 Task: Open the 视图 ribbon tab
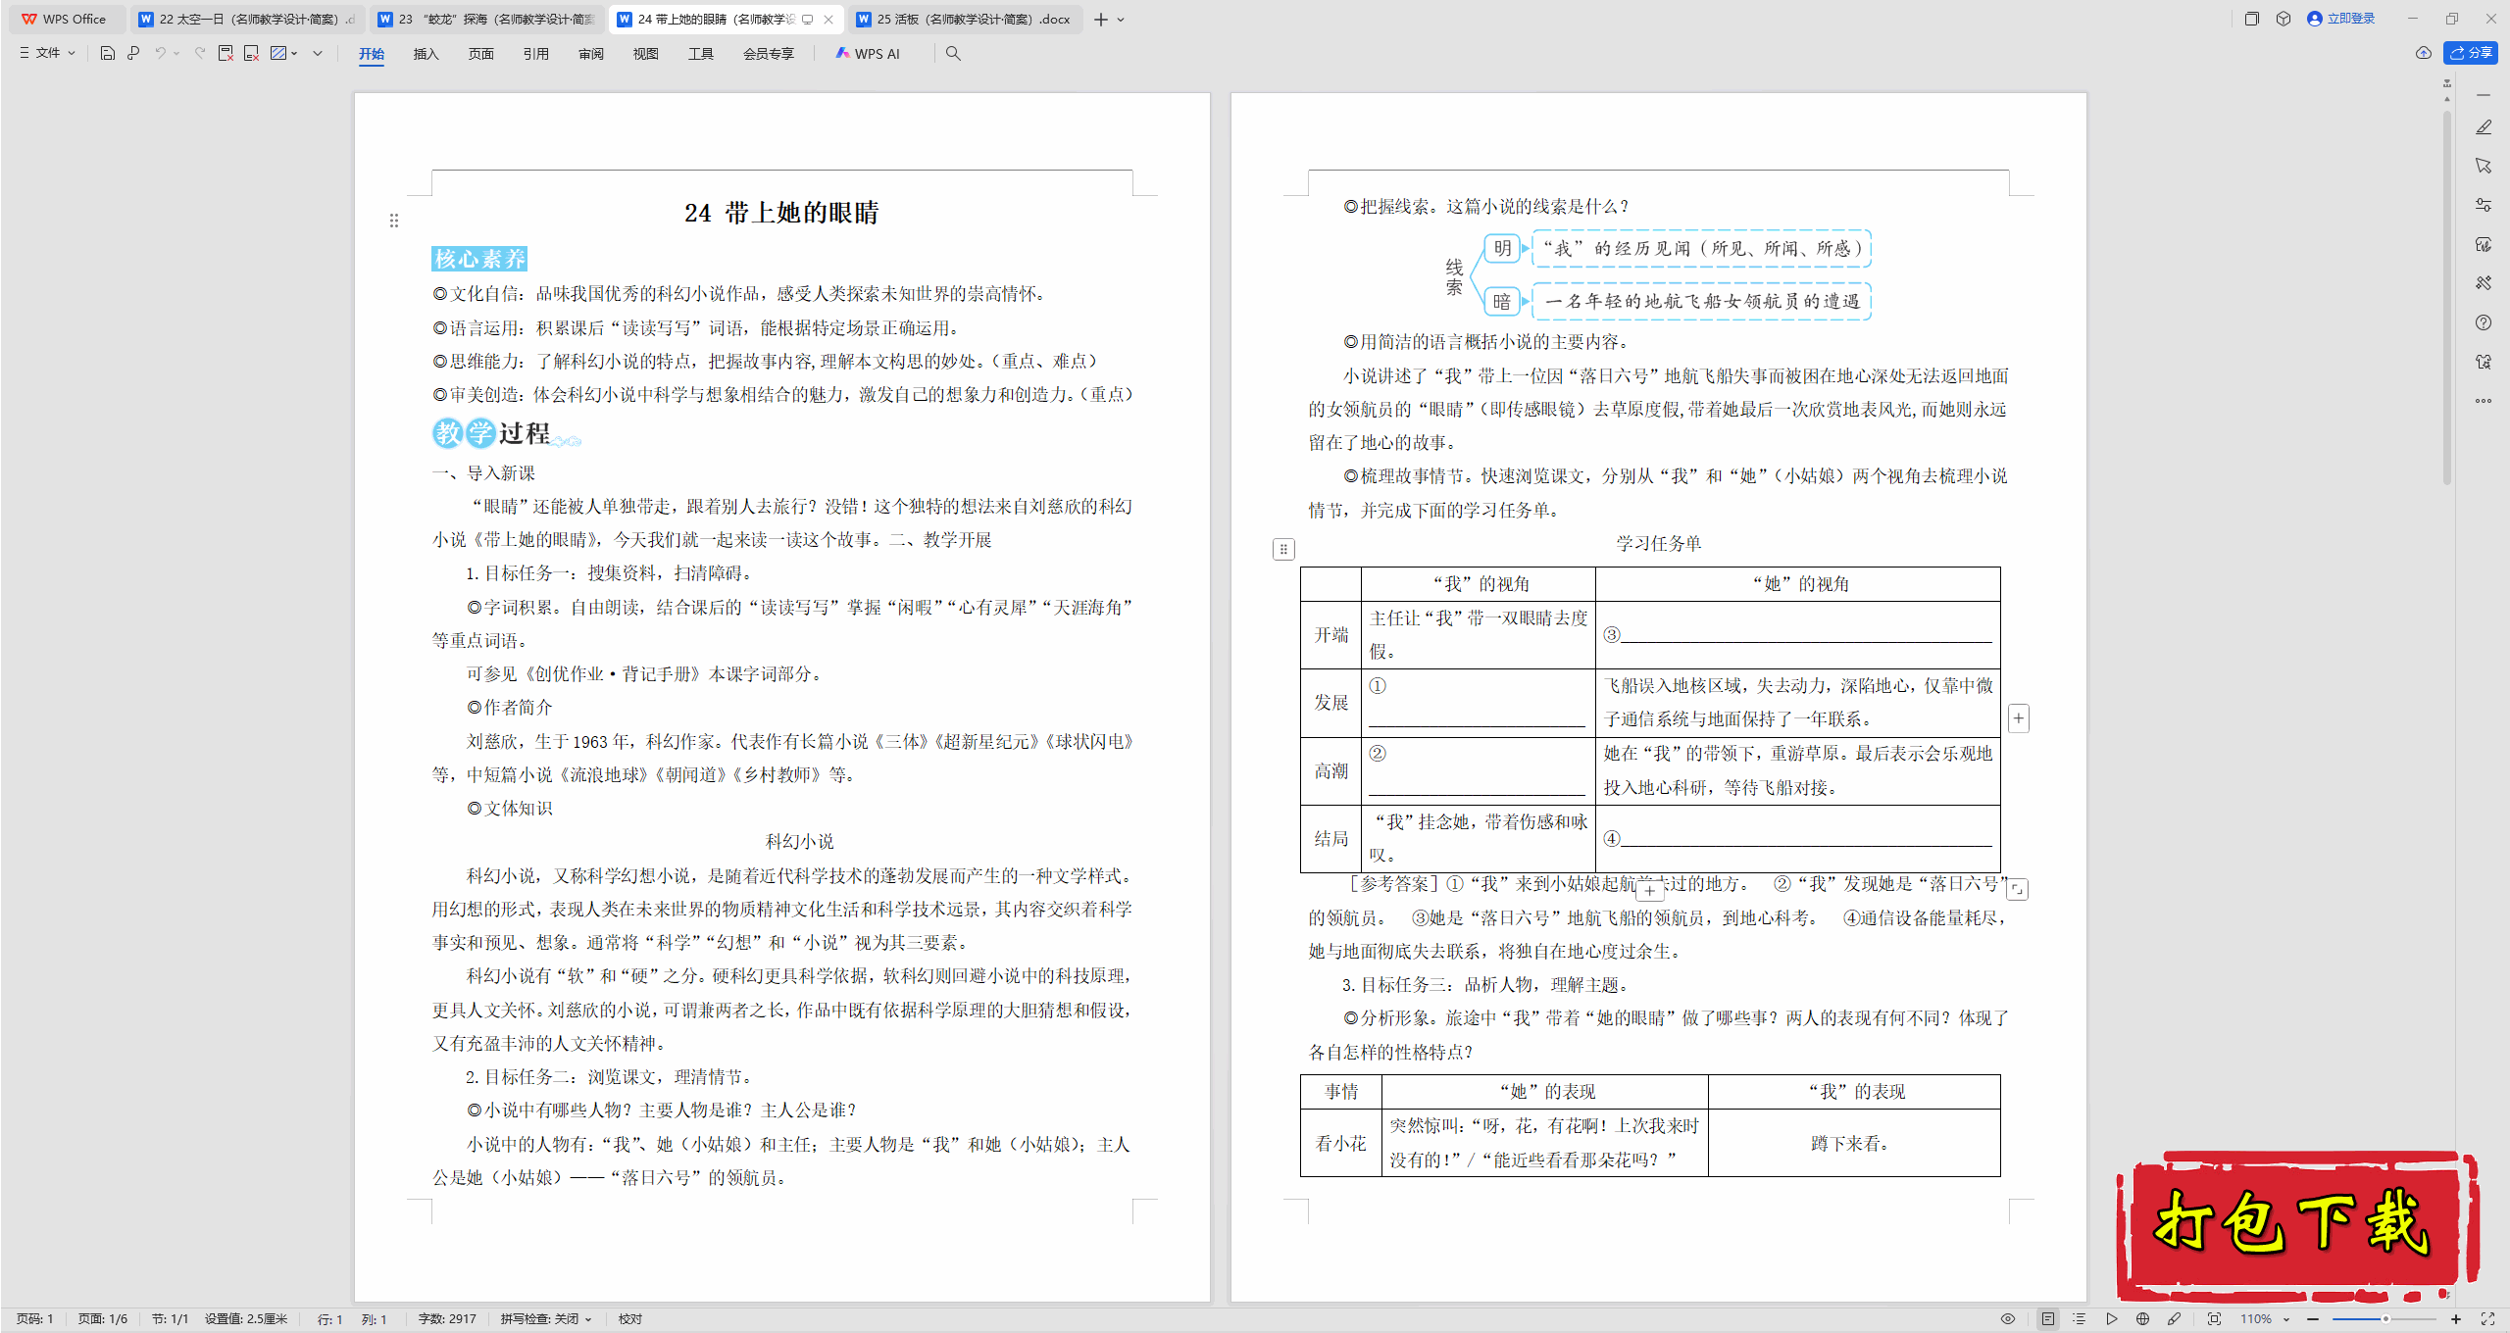click(x=645, y=54)
